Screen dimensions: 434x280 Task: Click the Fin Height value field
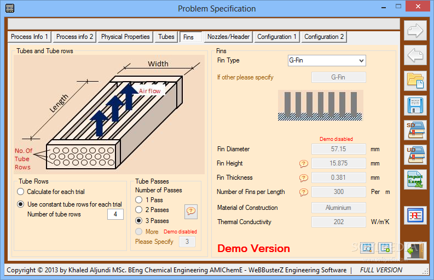point(339,163)
